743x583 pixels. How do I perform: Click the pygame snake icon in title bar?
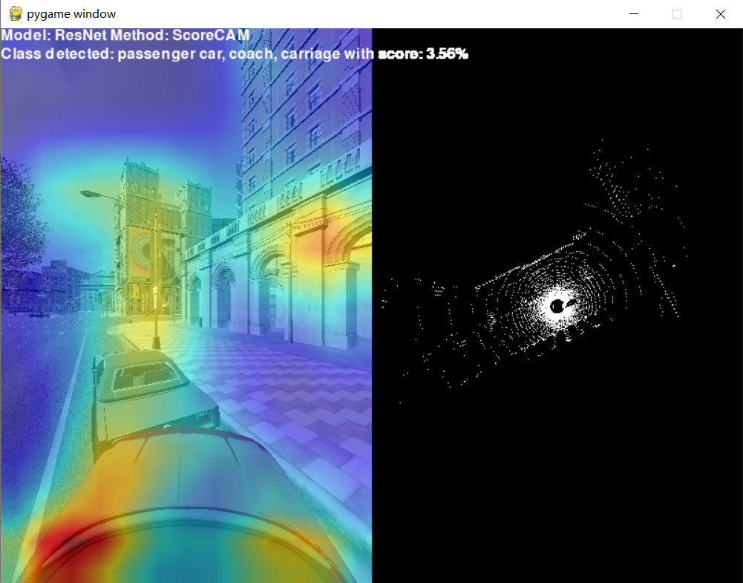click(x=16, y=14)
